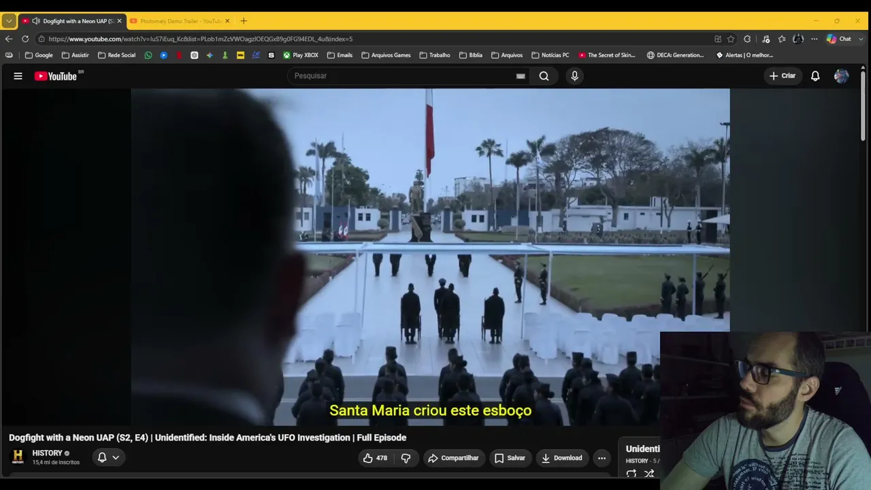Open the Play XBOX bookmark
The width and height of the screenshot is (871, 490).
301,55
